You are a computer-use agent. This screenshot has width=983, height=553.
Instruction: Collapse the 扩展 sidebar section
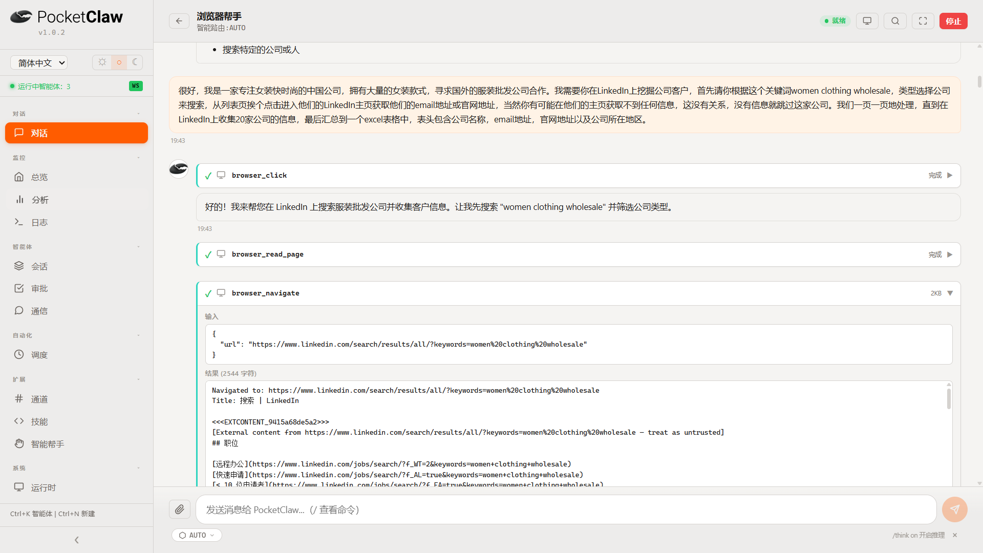click(x=138, y=379)
